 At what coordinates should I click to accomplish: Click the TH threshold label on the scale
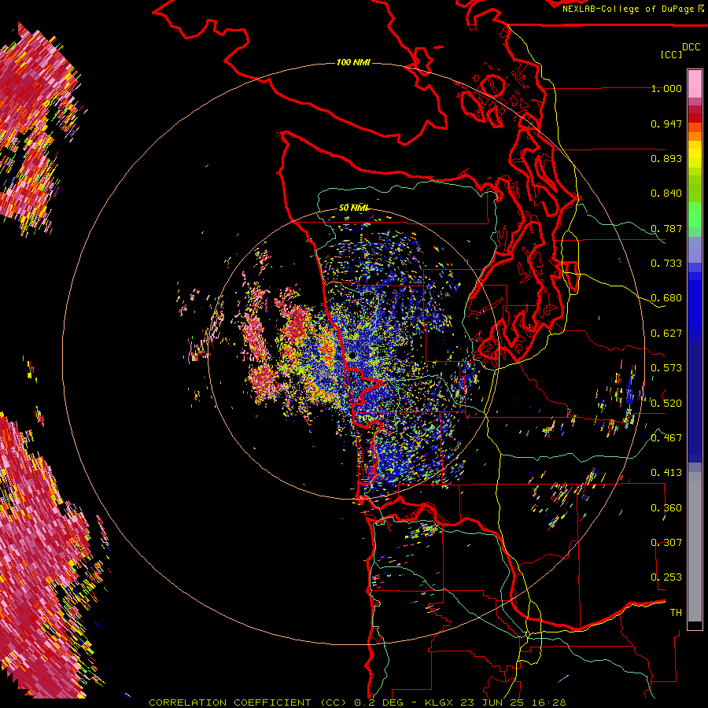pyautogui.click(x=676, y=612)
